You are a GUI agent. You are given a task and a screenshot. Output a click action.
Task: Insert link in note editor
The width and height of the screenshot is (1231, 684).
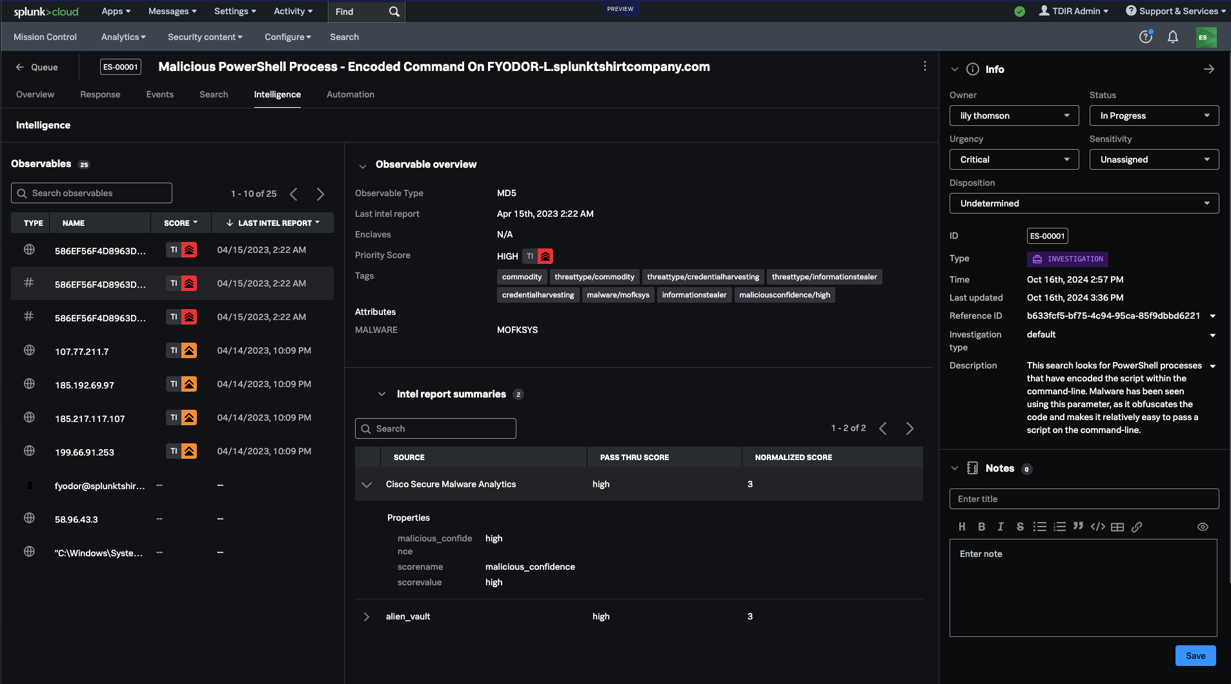1137,527
